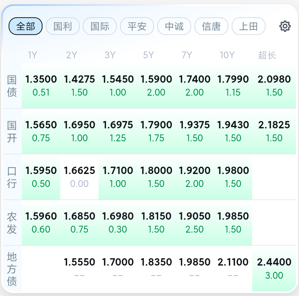The image size is (299, 296).
Task: Click the 口行 2Y cell 1.6625
Action: [79, 177]
